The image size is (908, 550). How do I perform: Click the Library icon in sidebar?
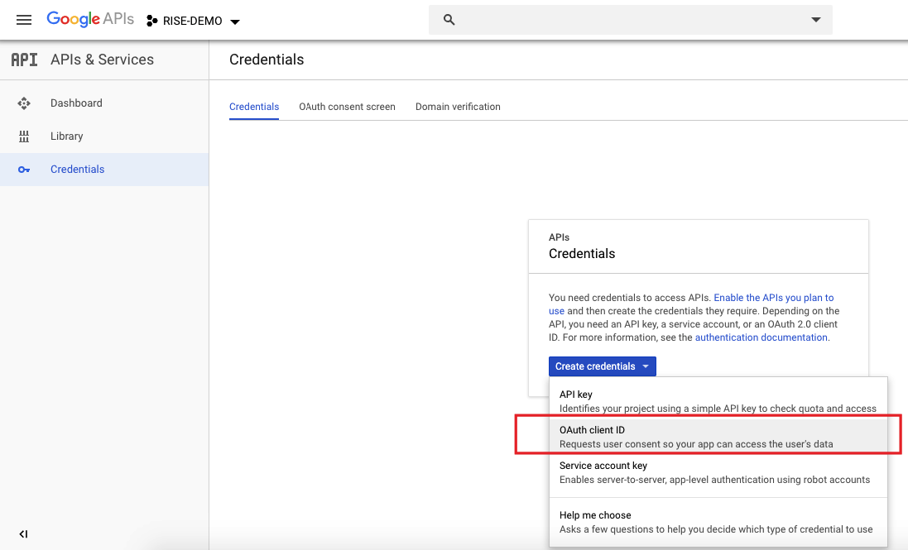(x=24, y=136)
